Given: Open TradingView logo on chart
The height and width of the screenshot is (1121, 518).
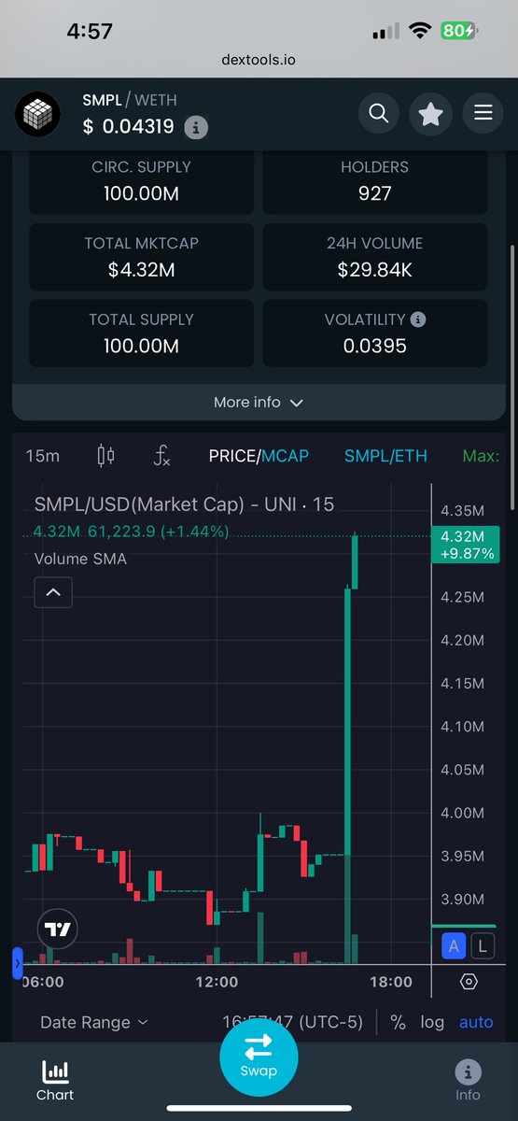Looking at the screenshot, I should point(58,929).
